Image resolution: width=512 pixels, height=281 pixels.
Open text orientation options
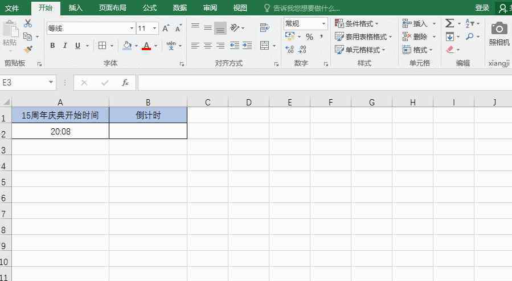(x=235, y=28)
